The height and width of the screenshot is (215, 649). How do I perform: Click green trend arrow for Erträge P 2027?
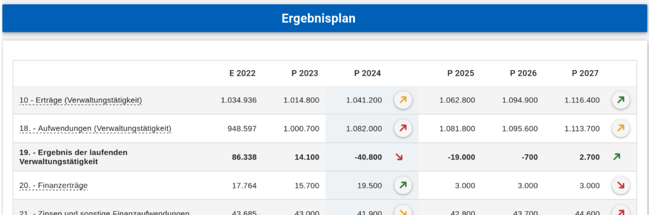[621, 100]
